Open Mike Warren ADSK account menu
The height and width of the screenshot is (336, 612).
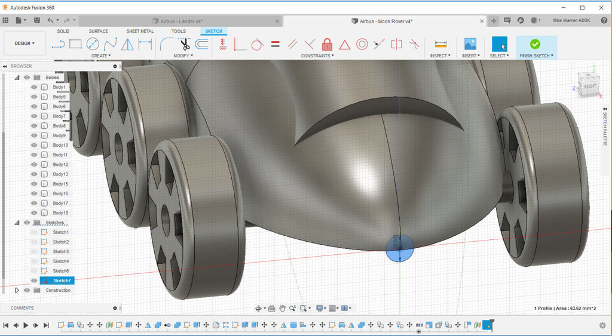point(571,20)
